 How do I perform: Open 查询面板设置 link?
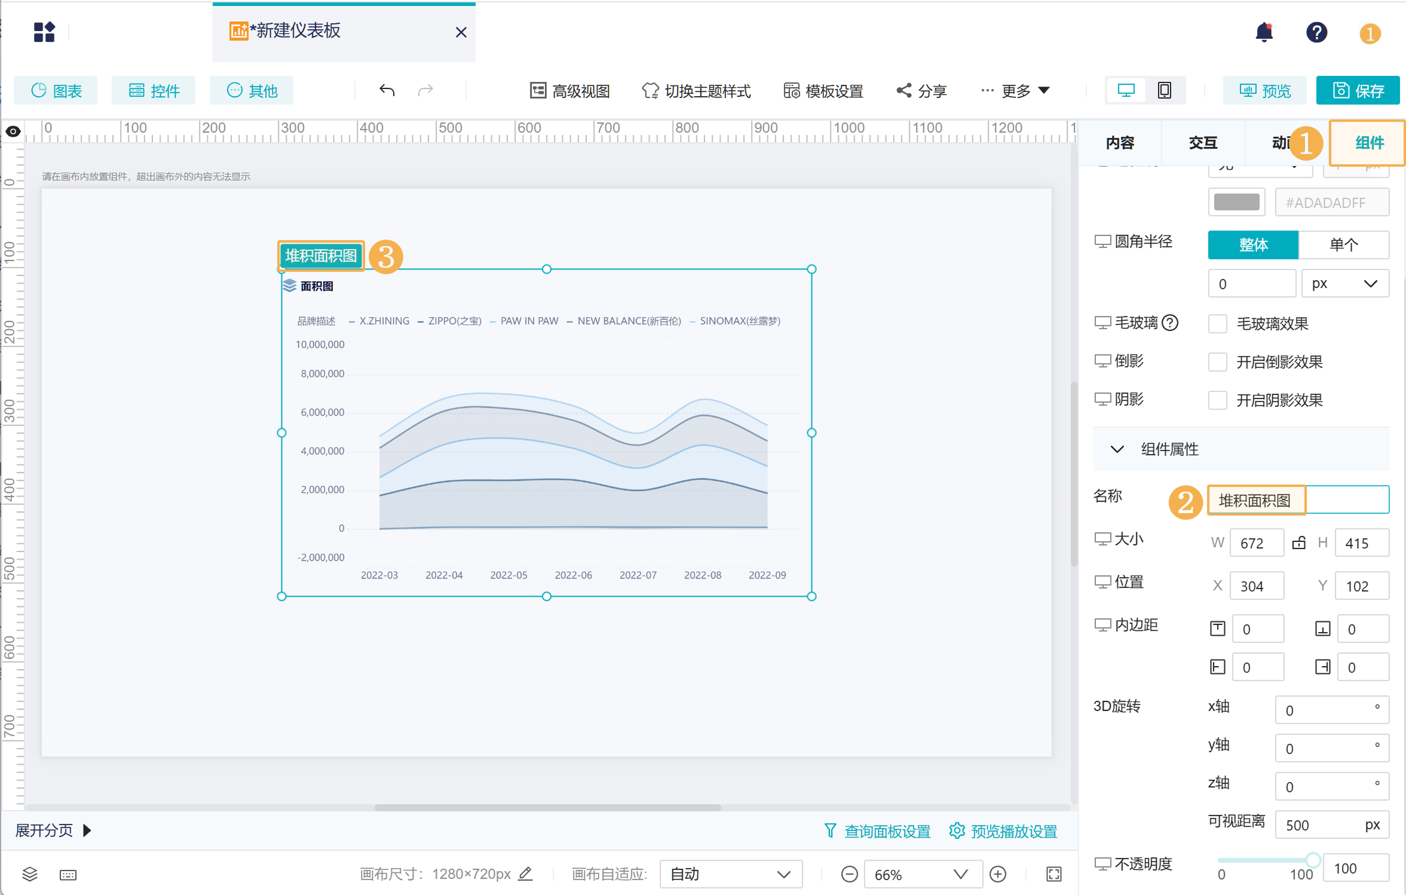point(877,831)
